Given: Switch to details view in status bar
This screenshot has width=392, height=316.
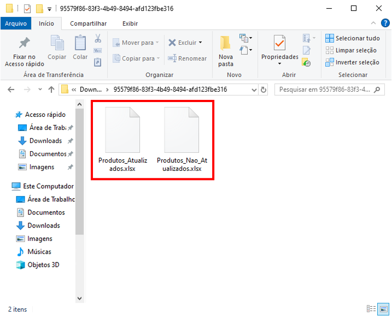Looking at the screenshot, I should [371, 309].
